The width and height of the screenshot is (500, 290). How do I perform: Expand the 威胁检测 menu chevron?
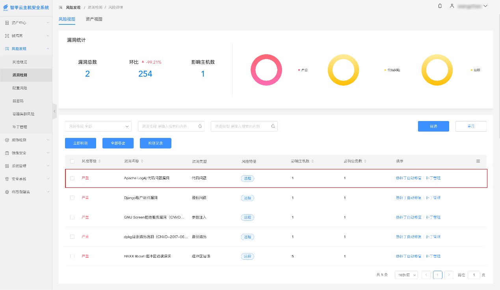coord(48,140)
